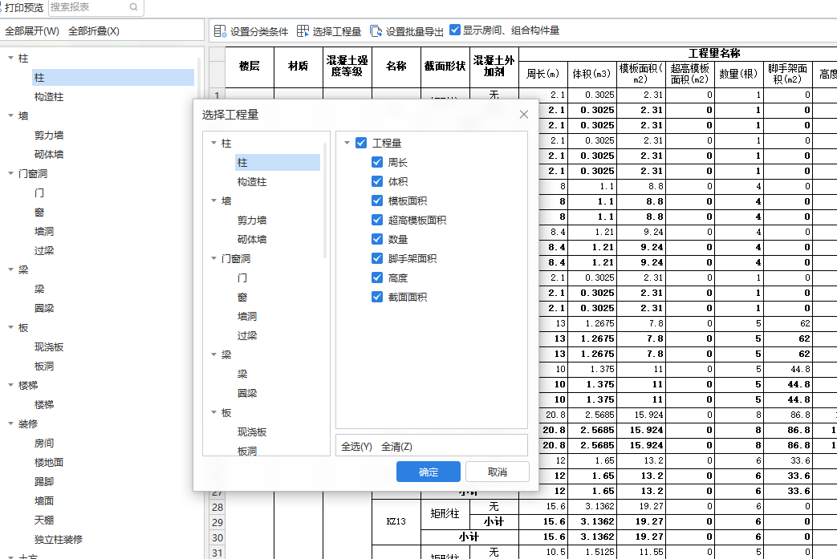Select 墙洞 in the dialog tree
Viewport: 837px width, 559px height.
click(x=247, y=316)
